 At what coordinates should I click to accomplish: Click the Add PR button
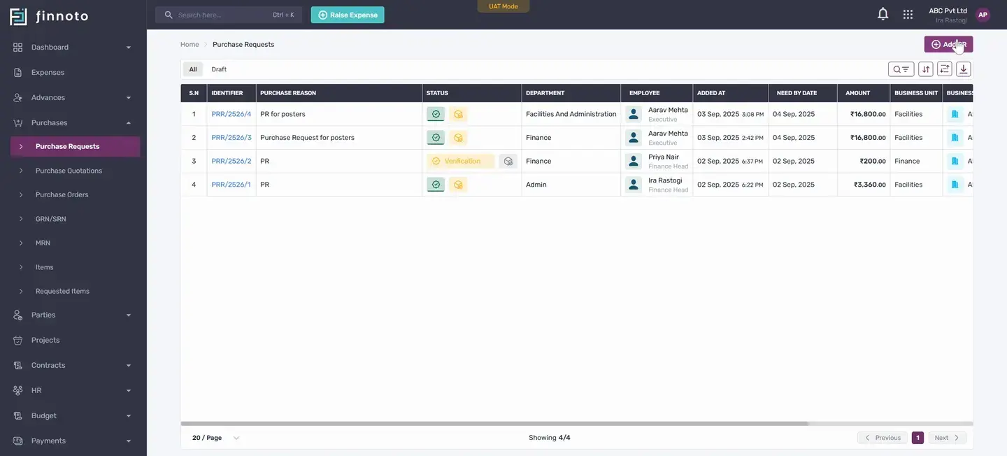click(x=948, y=44)
